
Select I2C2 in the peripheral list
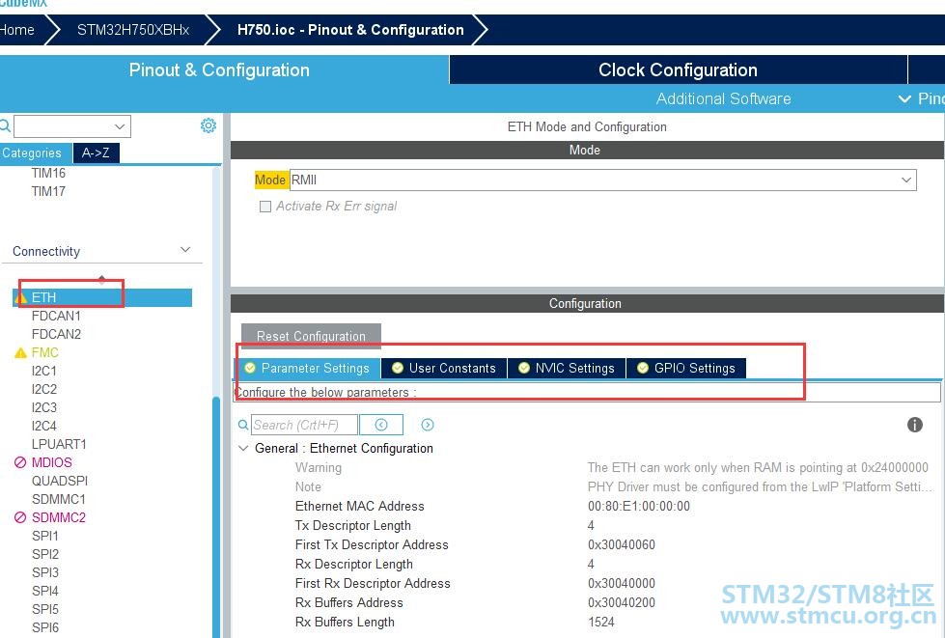click(x=44, y=389)
